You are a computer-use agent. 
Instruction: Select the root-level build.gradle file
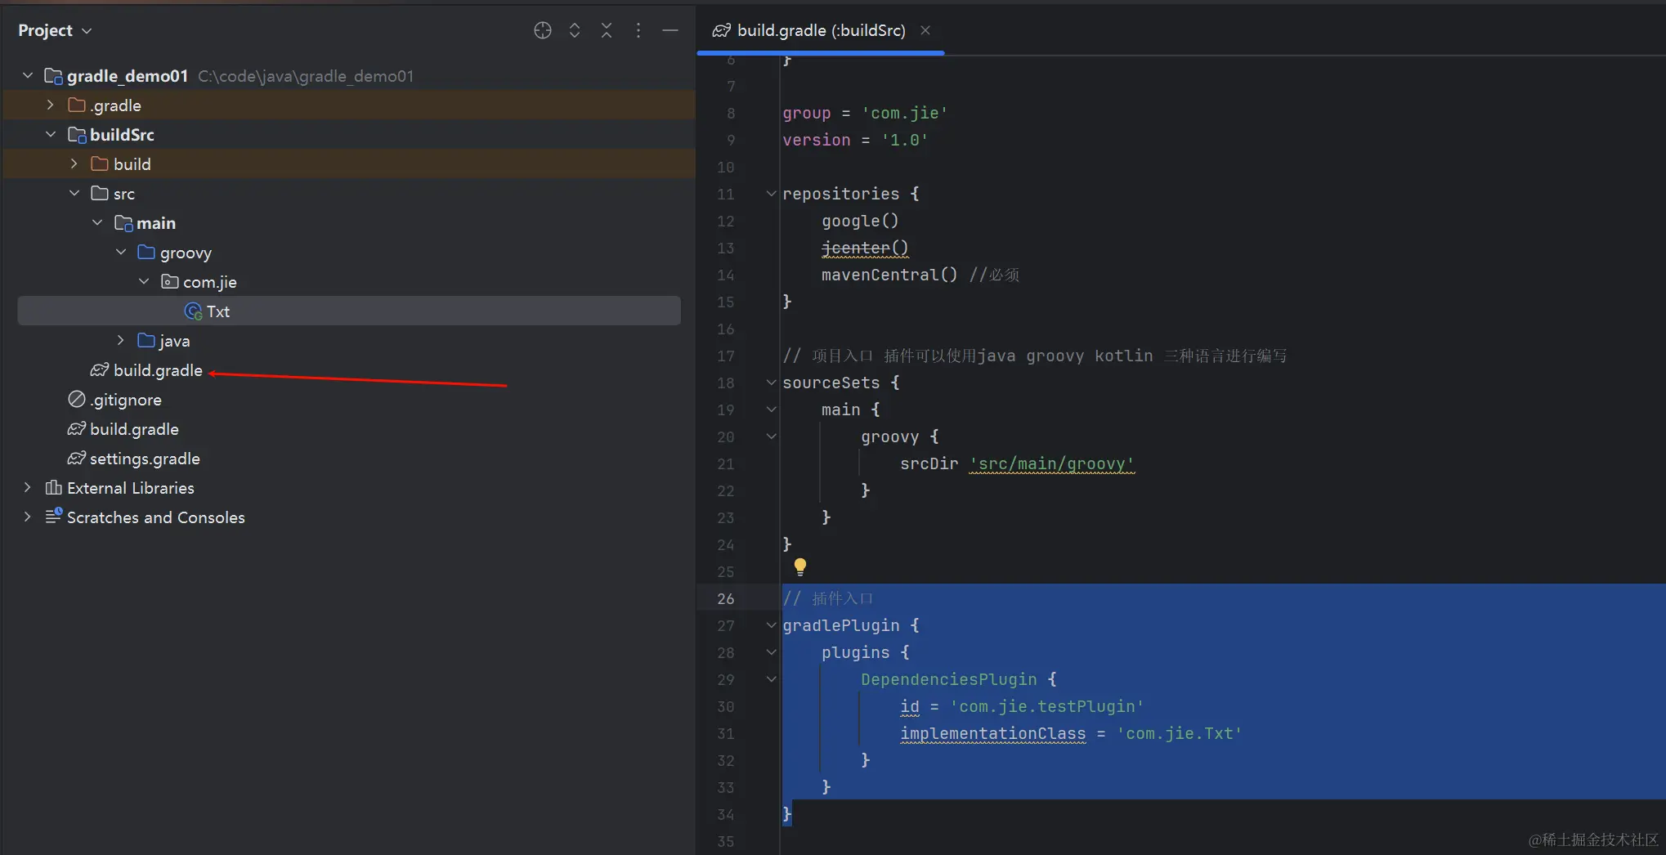134,429
